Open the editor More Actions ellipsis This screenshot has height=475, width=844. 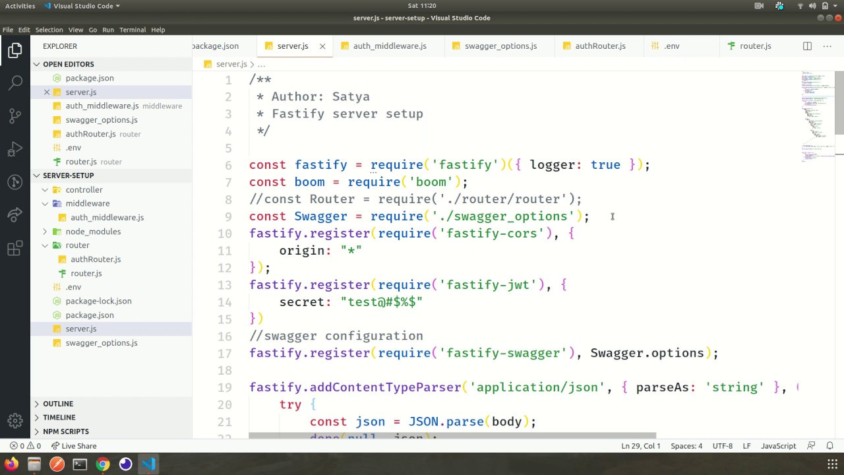[827, 46]
